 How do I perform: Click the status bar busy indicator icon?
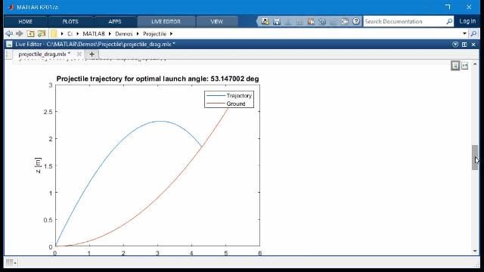tap(11, 262)
